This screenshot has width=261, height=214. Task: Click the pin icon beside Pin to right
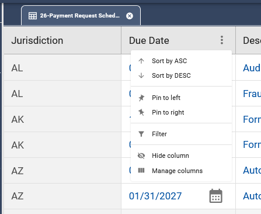[x=141, y=112]
